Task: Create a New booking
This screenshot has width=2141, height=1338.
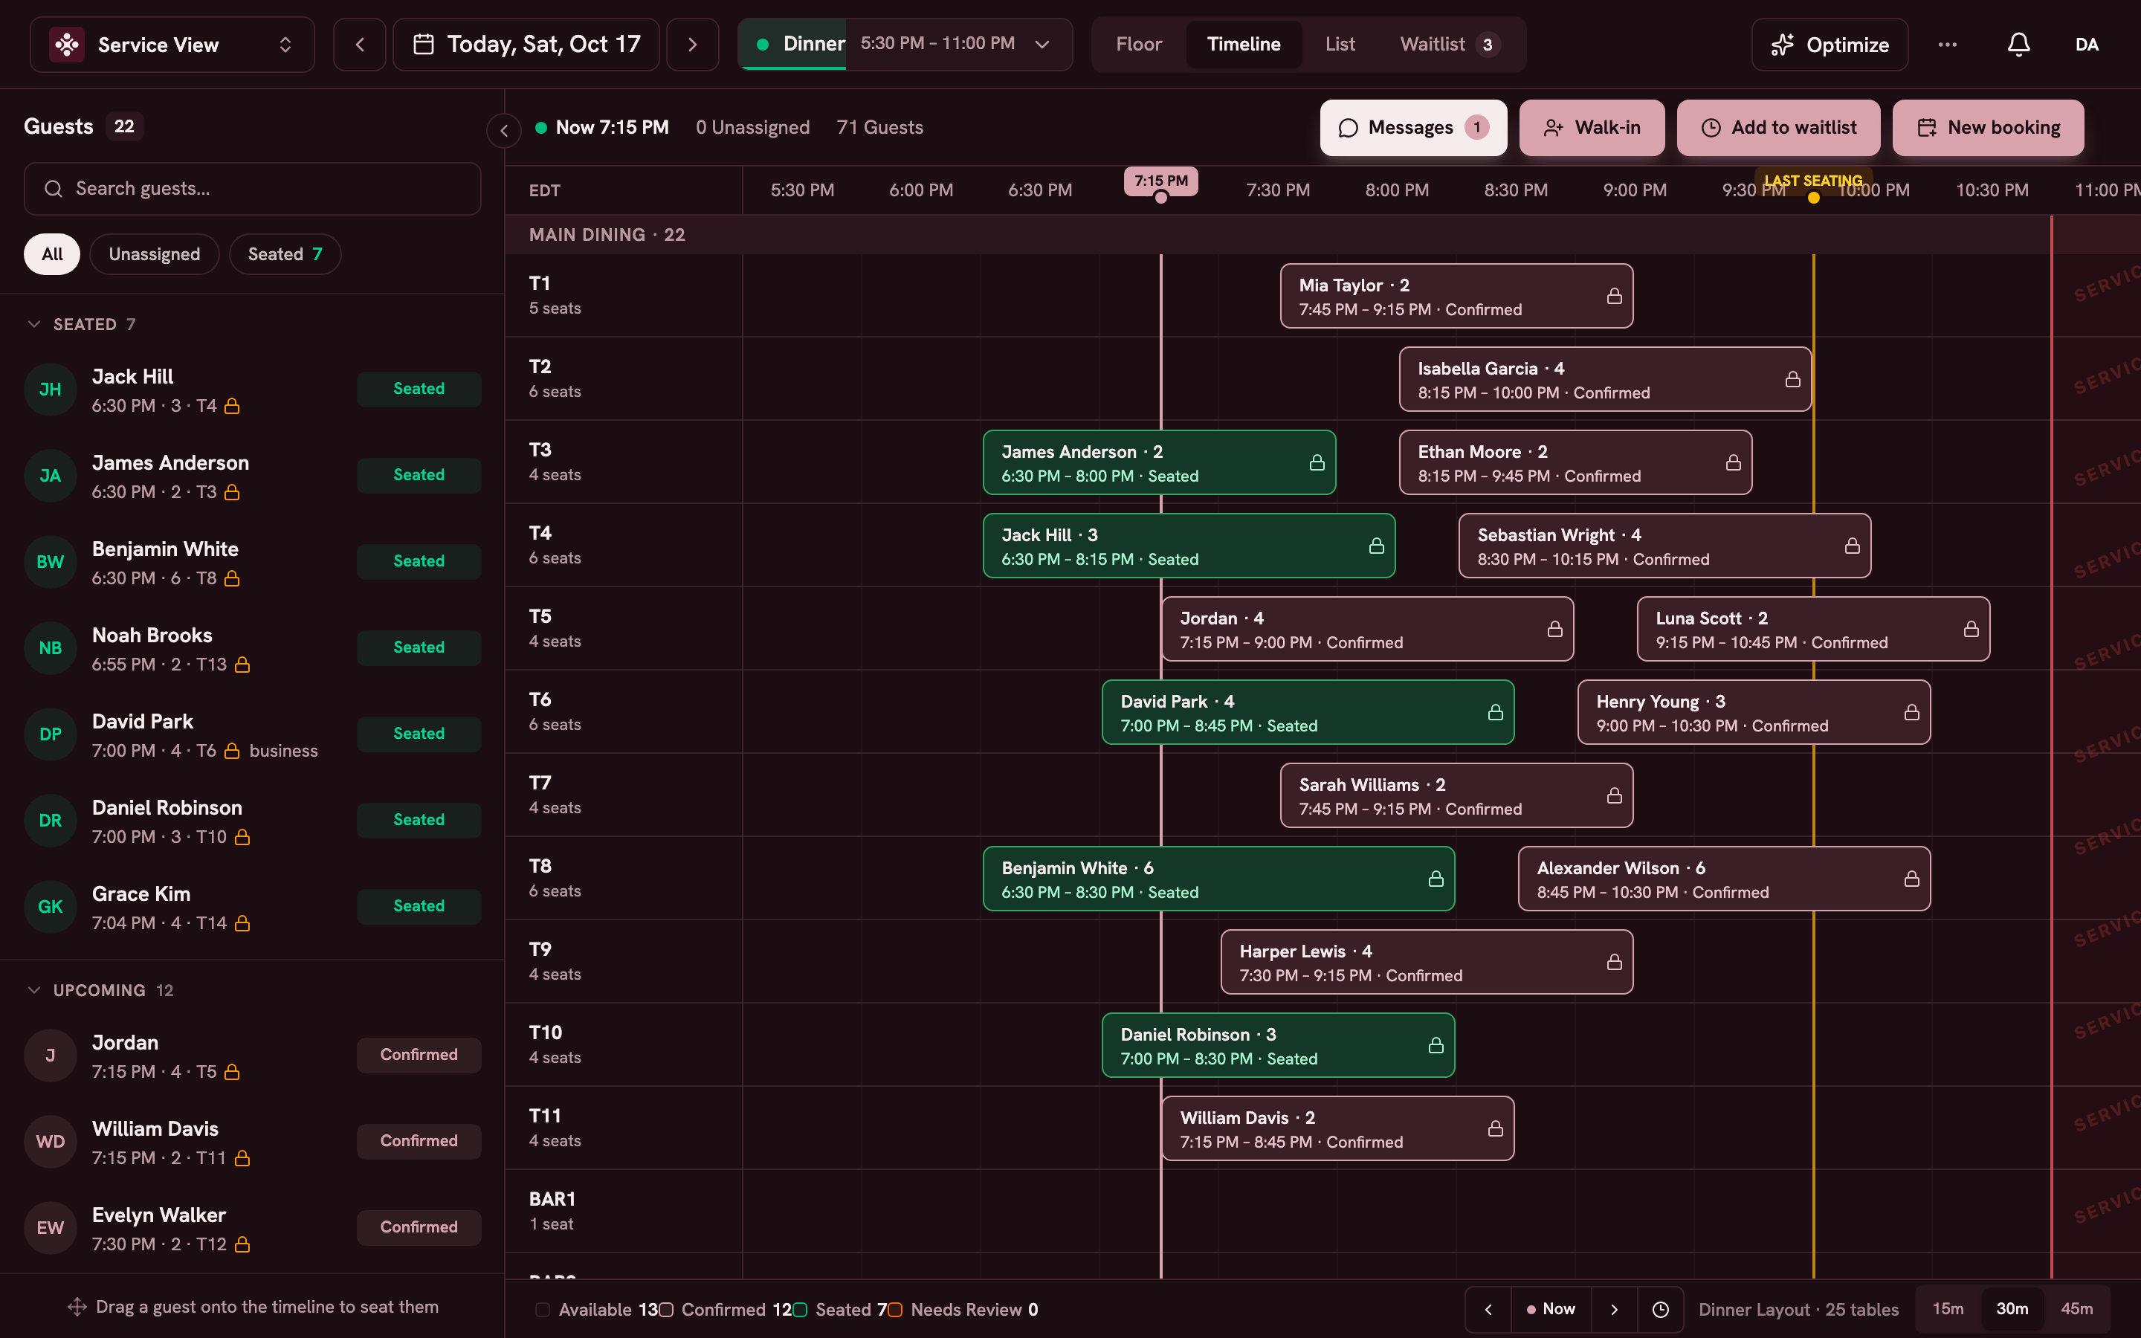Action: 1988,127
